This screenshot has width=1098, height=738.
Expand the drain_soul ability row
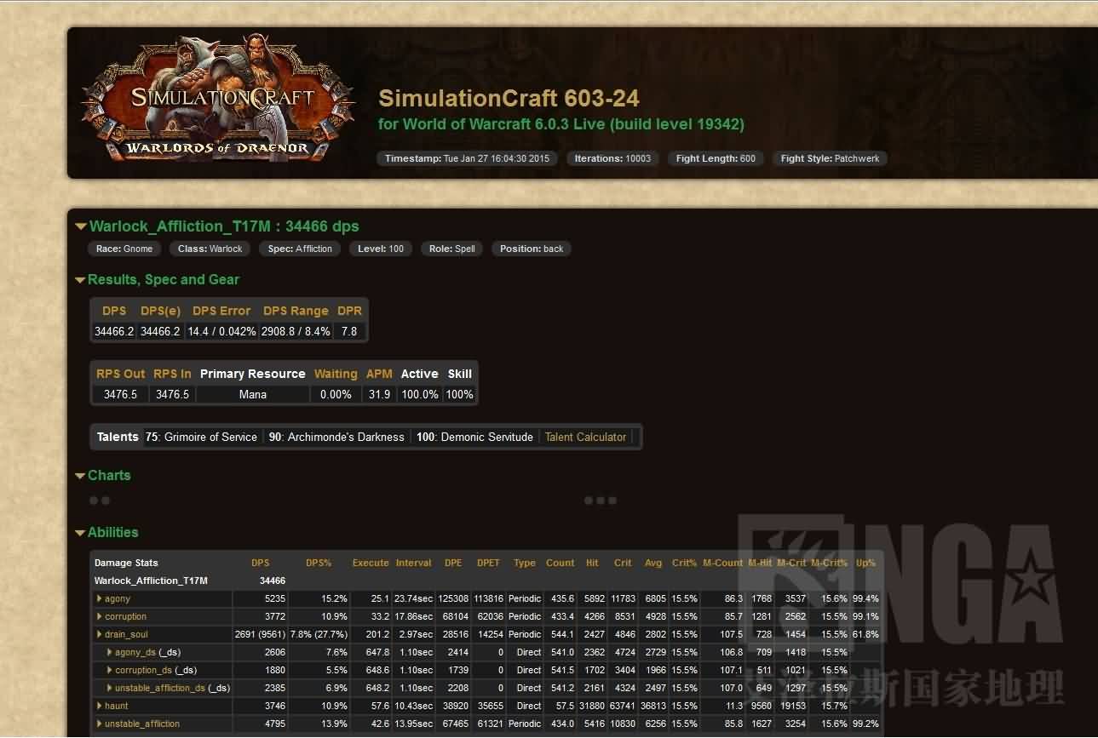coord(100,635)
